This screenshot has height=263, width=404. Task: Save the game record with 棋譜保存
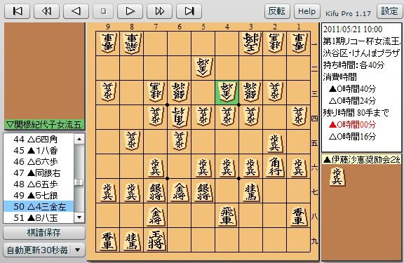coord(44,233)
